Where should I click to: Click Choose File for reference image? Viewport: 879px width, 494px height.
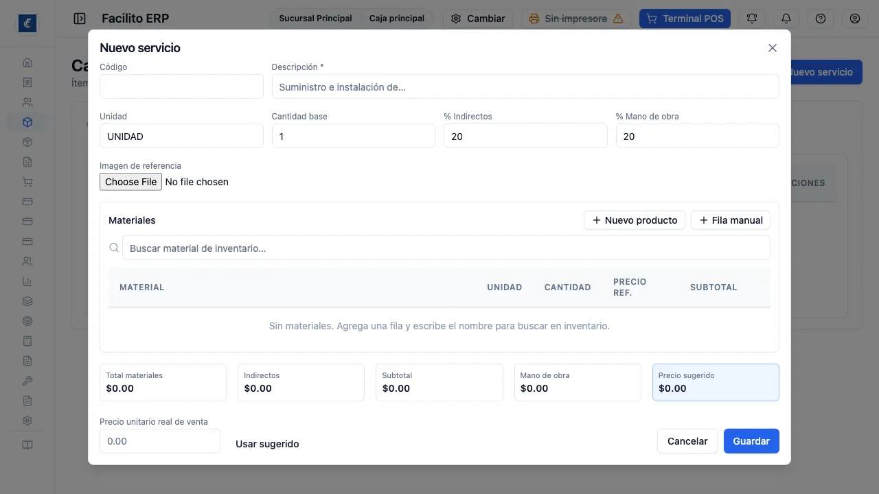point(131,182)
